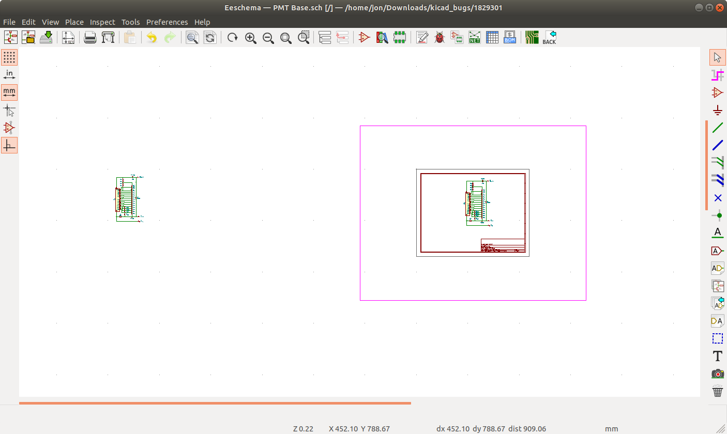
Task: Run the electrical rules checker (ladybug icon)
Action: click(440, 38)
